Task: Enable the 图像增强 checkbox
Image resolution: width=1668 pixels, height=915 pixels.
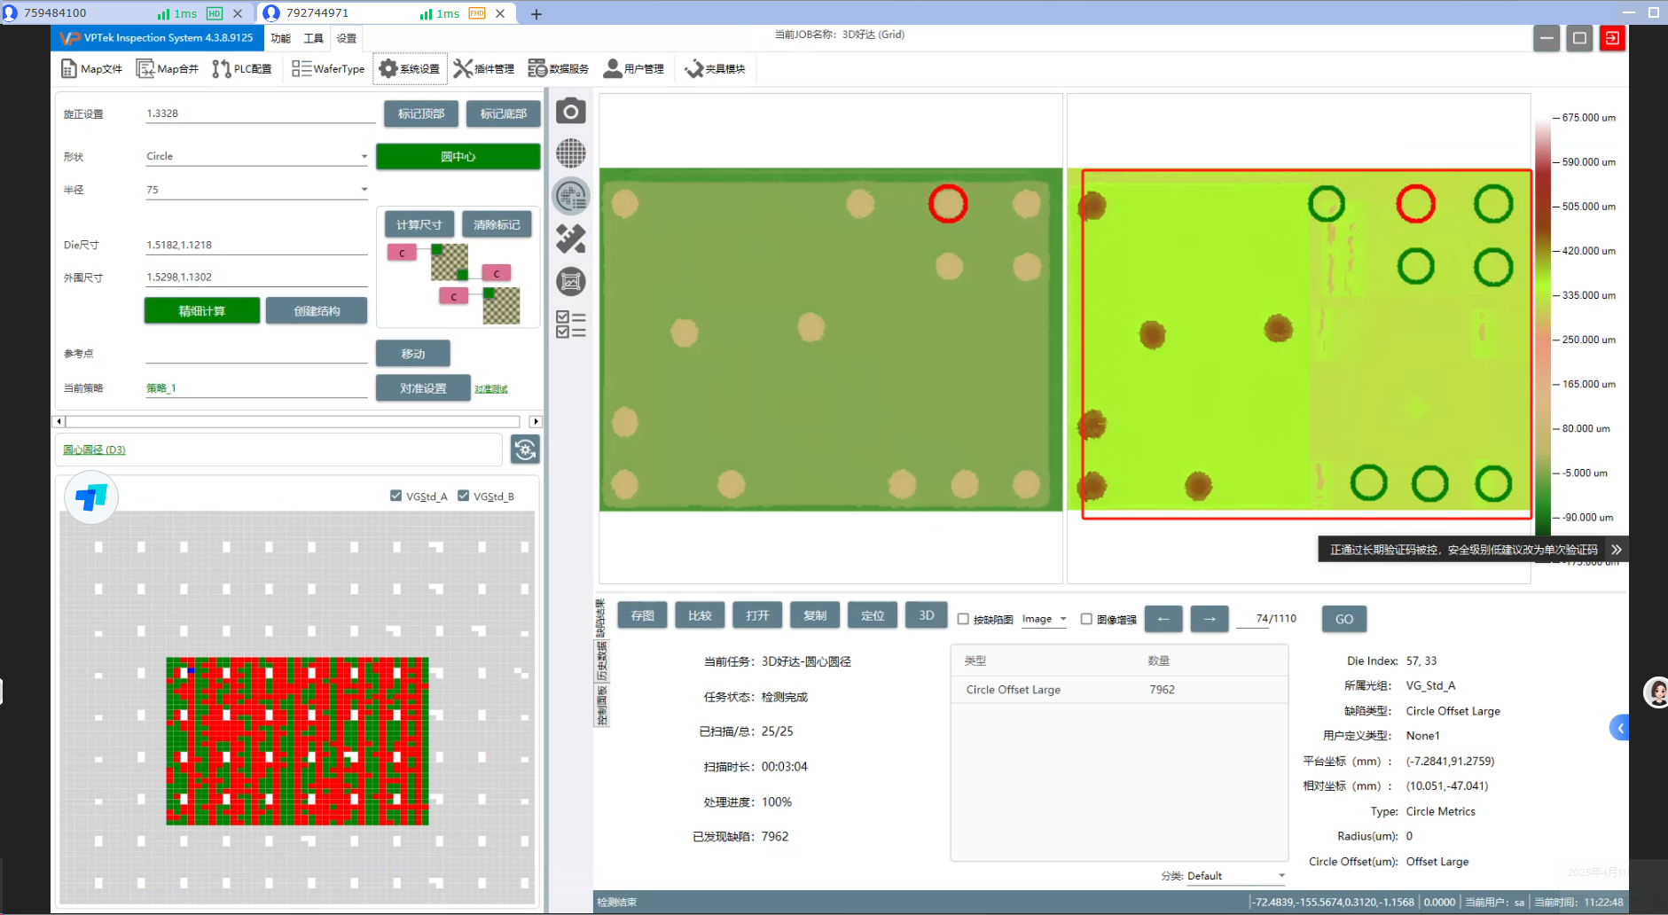Action: (1086, 619)
